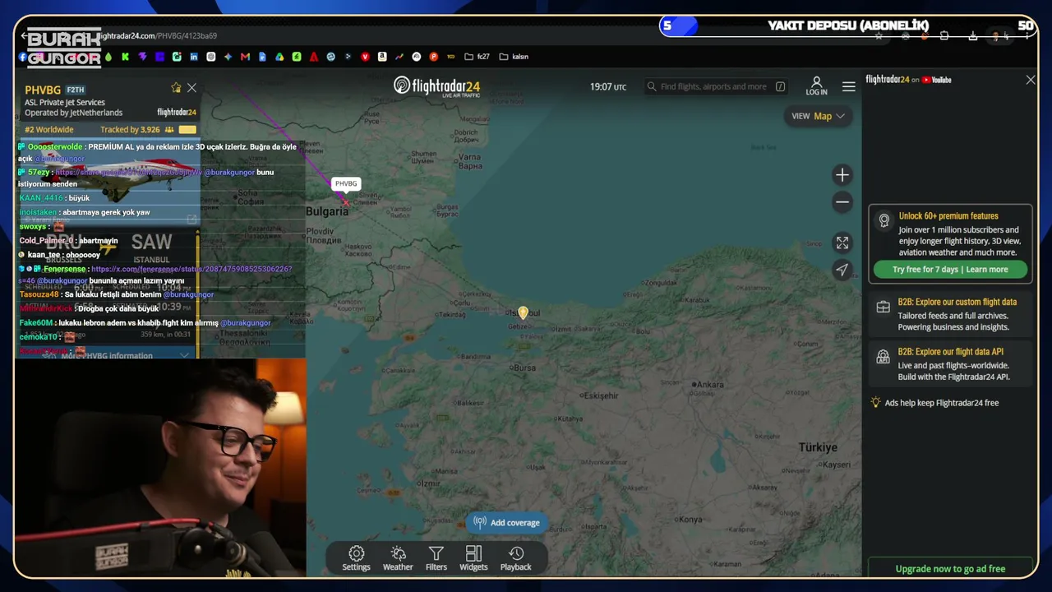Screen dimensions: 1052x592
Task: Click Add coverage button
Action: 507,523
